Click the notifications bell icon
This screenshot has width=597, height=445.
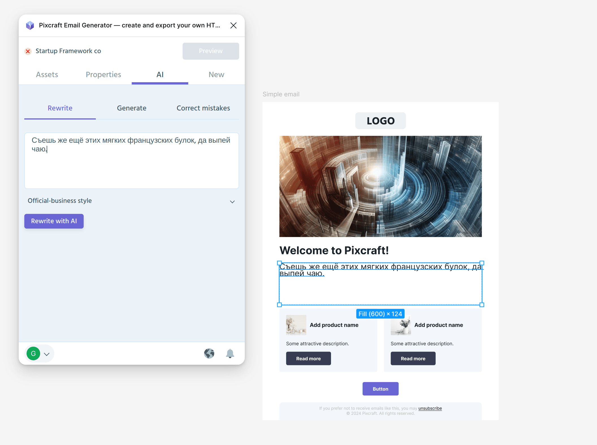coord(230,353)
